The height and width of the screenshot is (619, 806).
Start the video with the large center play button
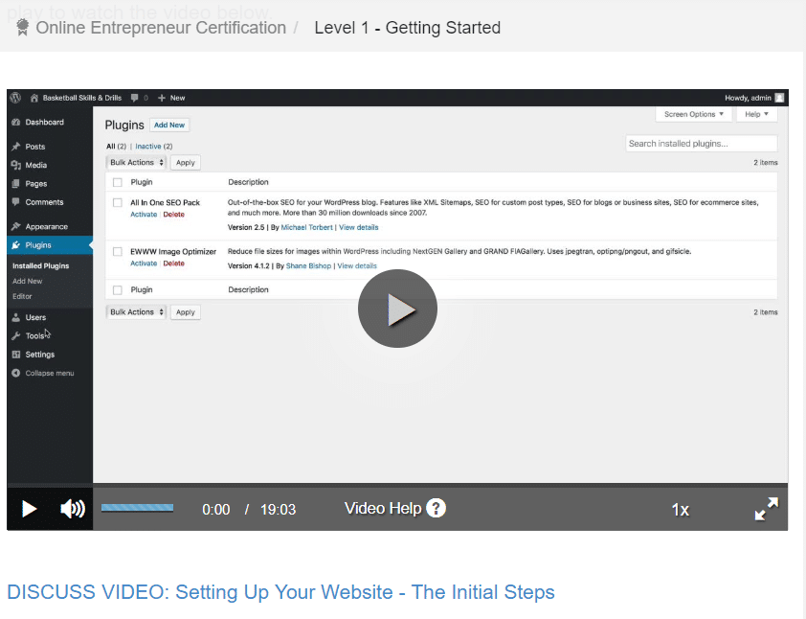point(397,309)
